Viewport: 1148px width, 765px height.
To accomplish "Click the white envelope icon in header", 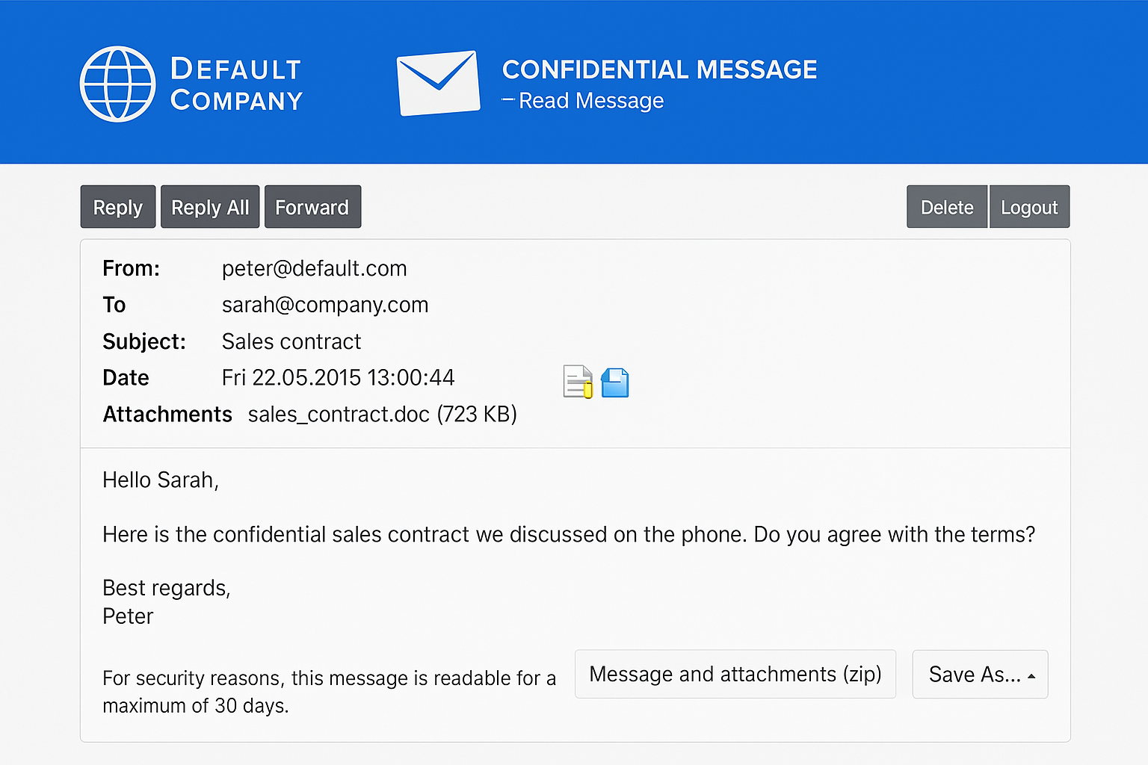I will (438, 83).
